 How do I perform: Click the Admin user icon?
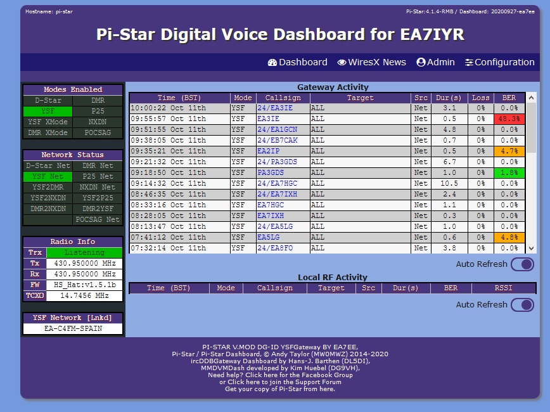pyautogui.click(x=421, y=63)
